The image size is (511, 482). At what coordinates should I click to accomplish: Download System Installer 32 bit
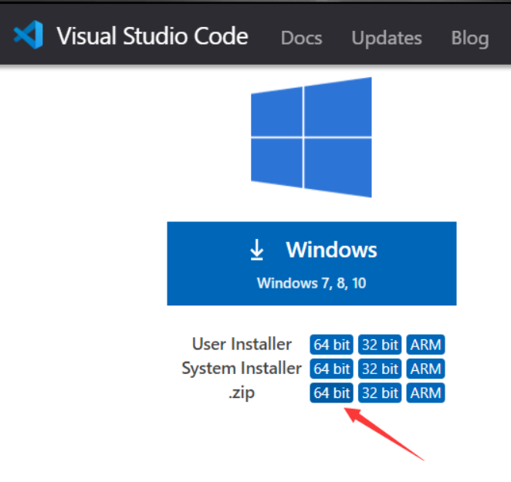(380, 369)
